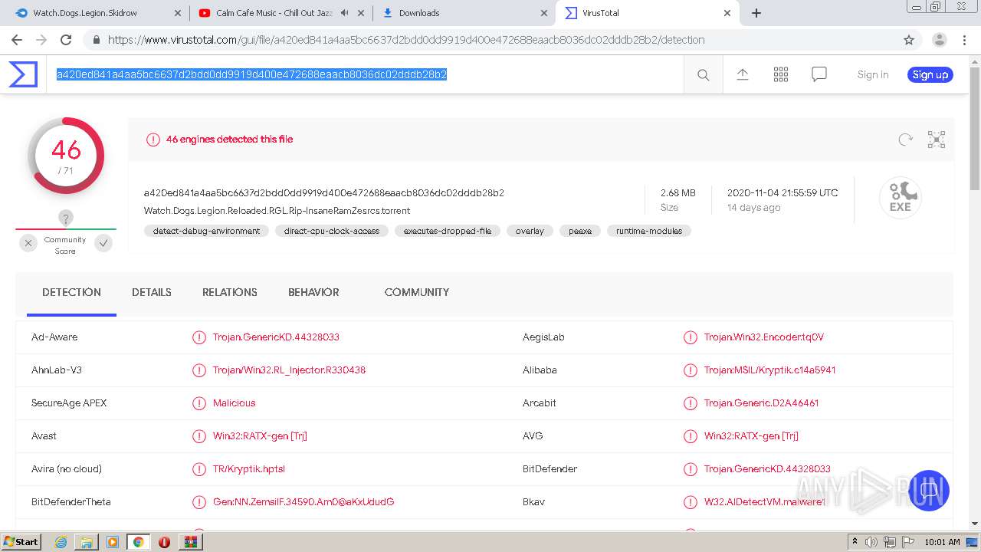Click the site lock icon
This screenshot has height=552, width=981.
[x=95, y=40]
